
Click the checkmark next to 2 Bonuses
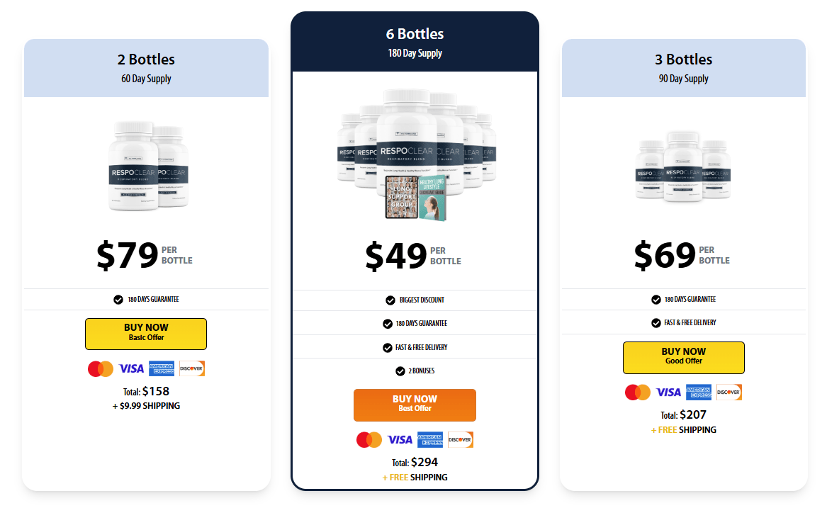pos(400,371)
